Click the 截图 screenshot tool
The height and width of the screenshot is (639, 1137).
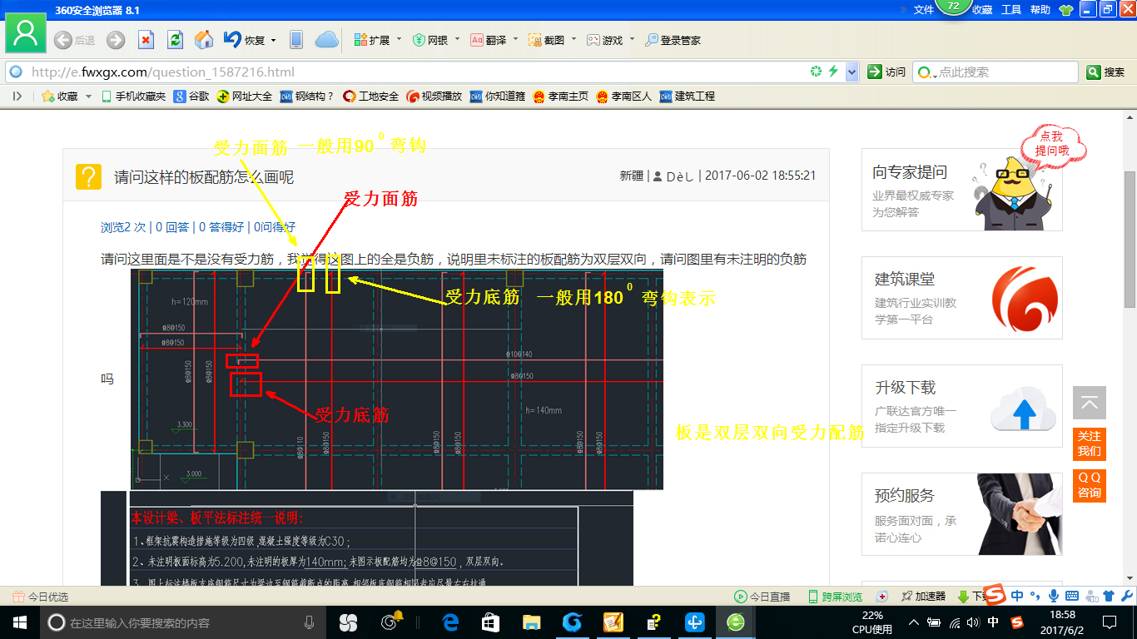(x=546, y=40)
